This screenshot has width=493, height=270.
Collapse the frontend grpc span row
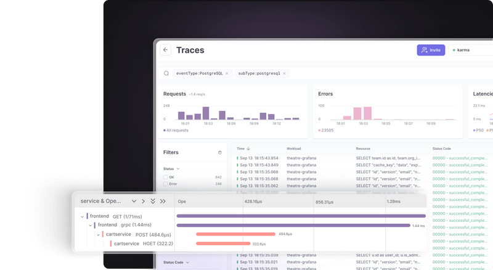click(90, 226)
